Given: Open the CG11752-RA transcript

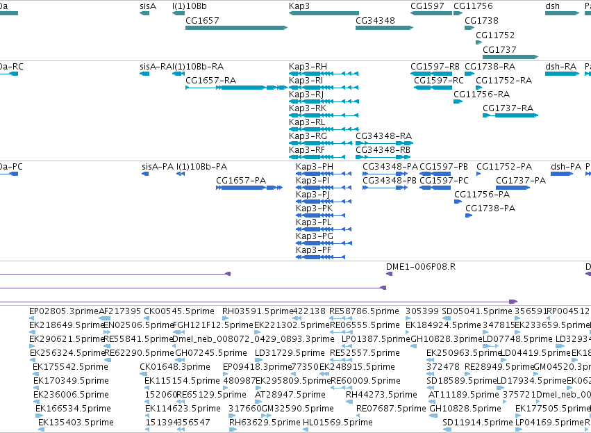Looking at the screenshot, I should pos(478,88).
